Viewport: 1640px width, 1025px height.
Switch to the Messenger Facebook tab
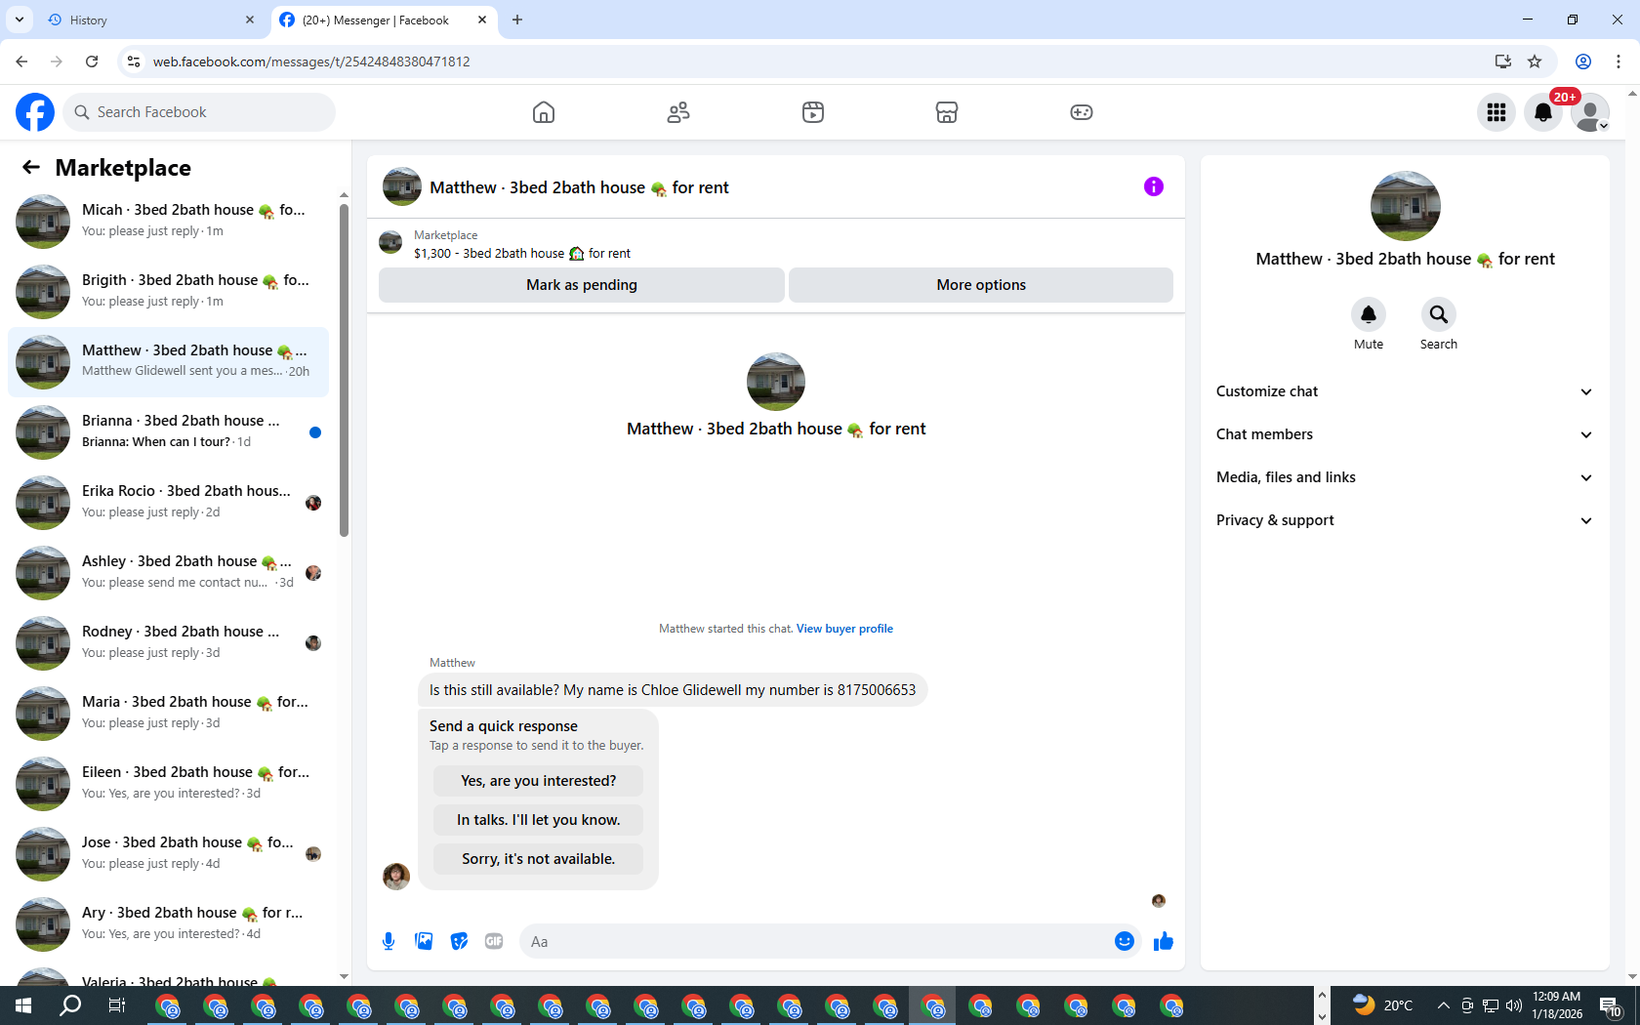coord(383,20)
